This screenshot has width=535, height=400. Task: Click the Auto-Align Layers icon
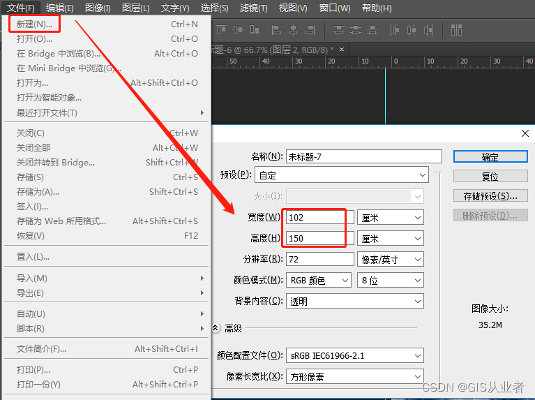pyautogui.click(x=456, y=30)
